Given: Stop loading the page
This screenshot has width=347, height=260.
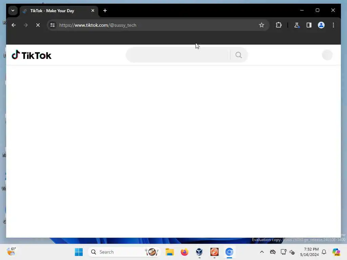Looking at the screenshot, I should tap(38, 25).
